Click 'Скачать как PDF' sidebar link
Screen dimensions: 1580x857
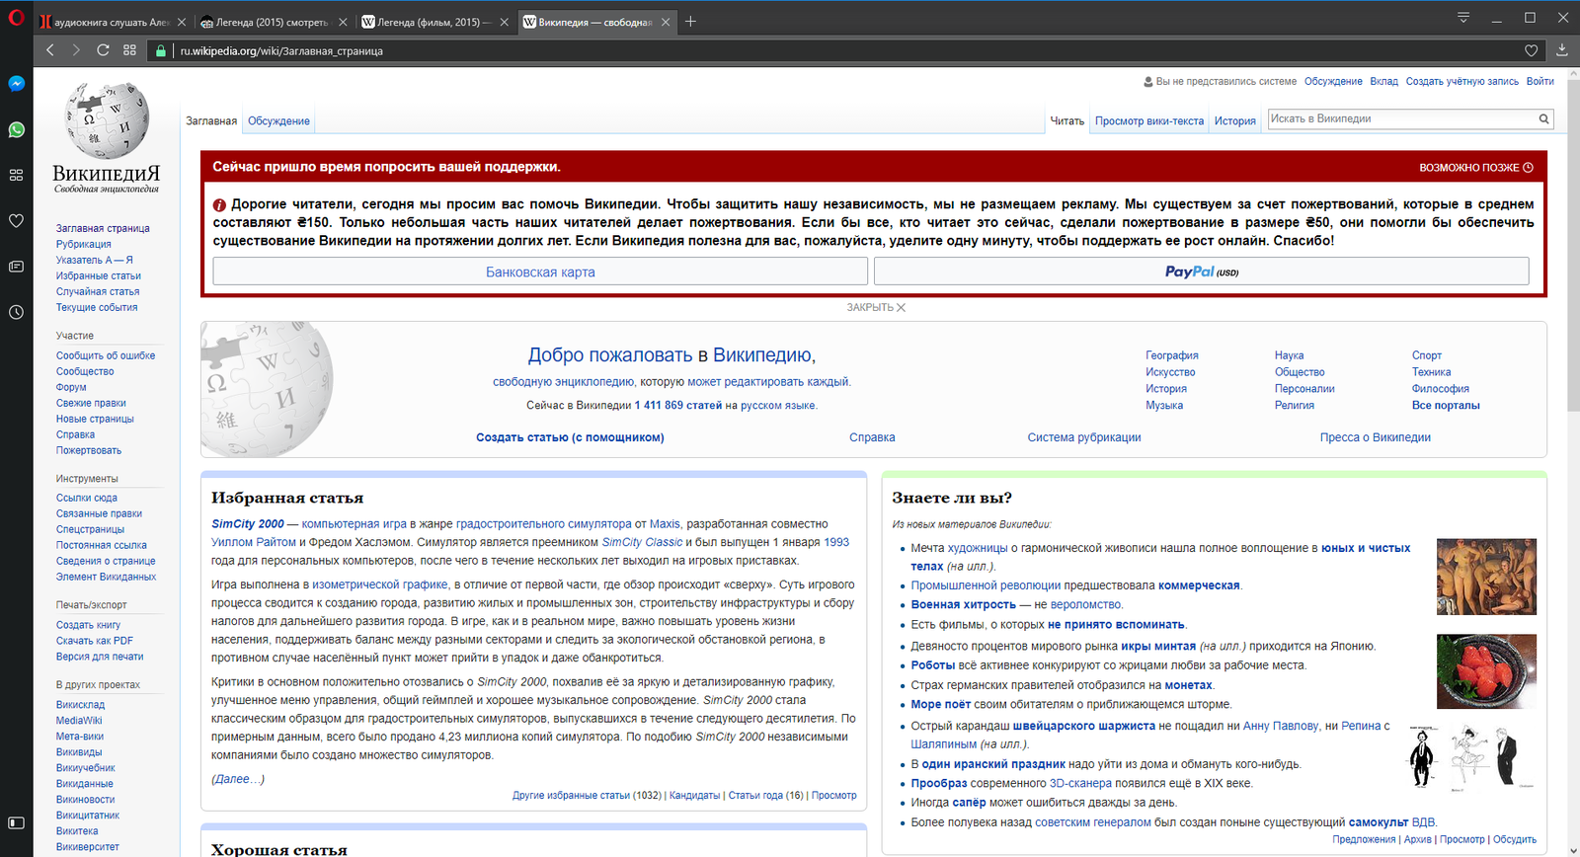pyautogui.click(x=95, y=641)
